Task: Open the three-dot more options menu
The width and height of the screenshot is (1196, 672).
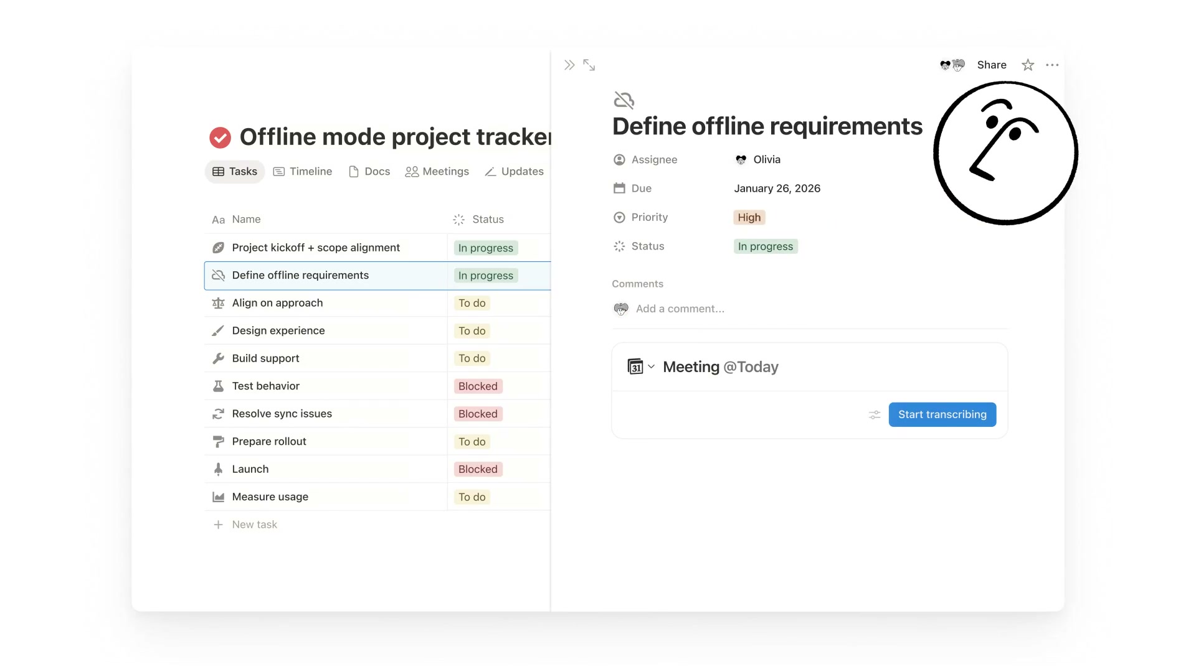Action: coord(1052,65)
